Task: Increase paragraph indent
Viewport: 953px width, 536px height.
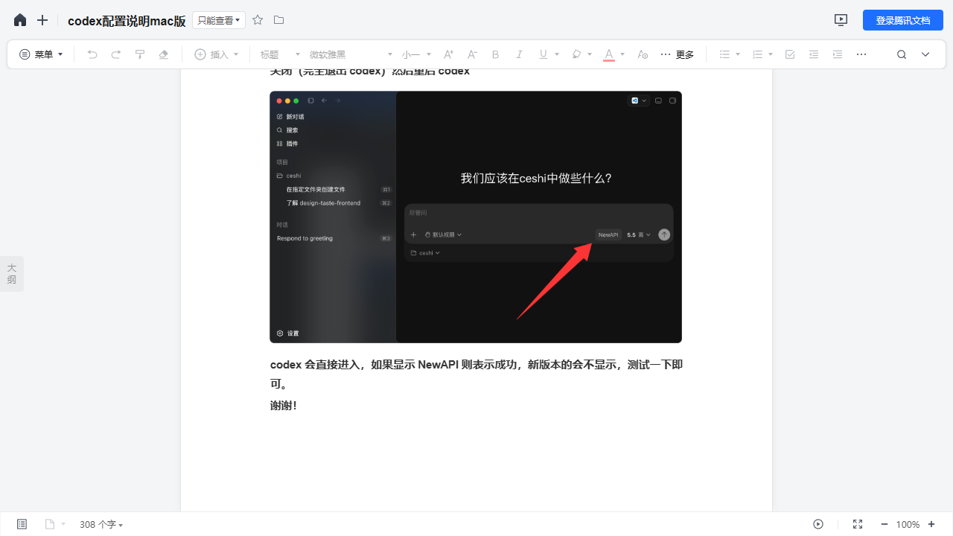Action: (838, 54)
